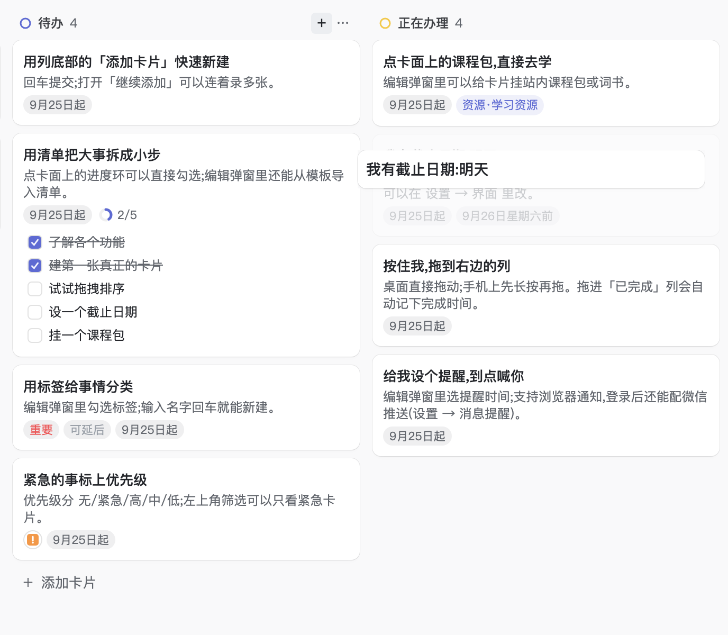
Task: Click 添加卡片 at the column bottom
Action: pos(60,583)
